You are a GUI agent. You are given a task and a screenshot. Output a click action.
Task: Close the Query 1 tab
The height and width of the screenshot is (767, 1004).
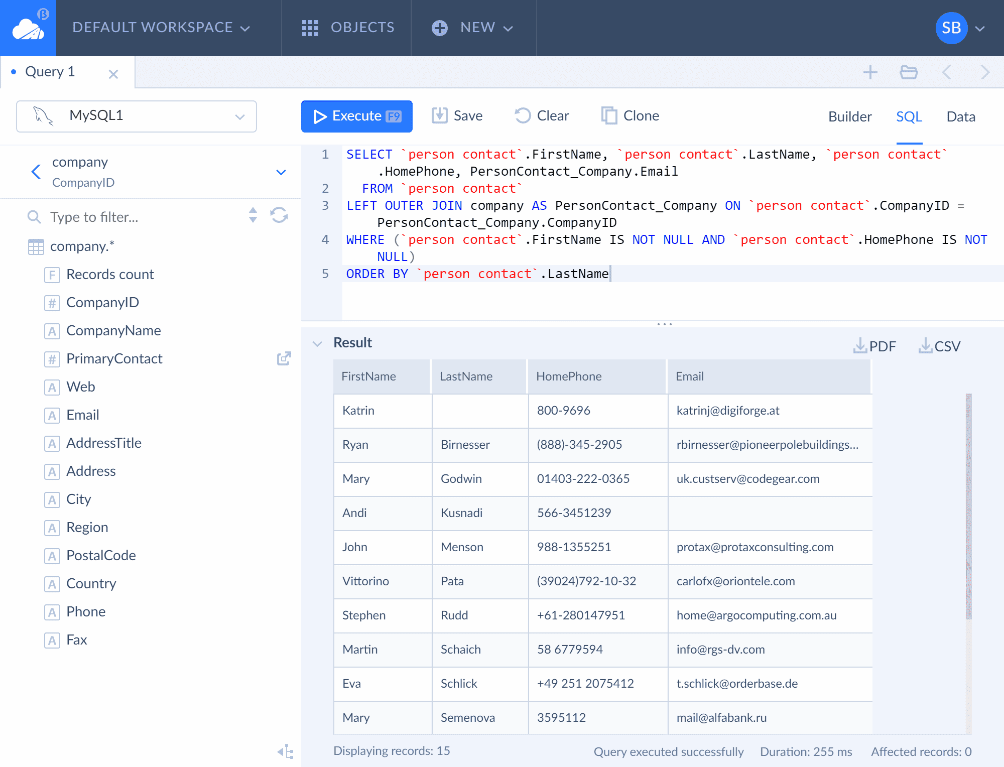click(x=113, y=74)
